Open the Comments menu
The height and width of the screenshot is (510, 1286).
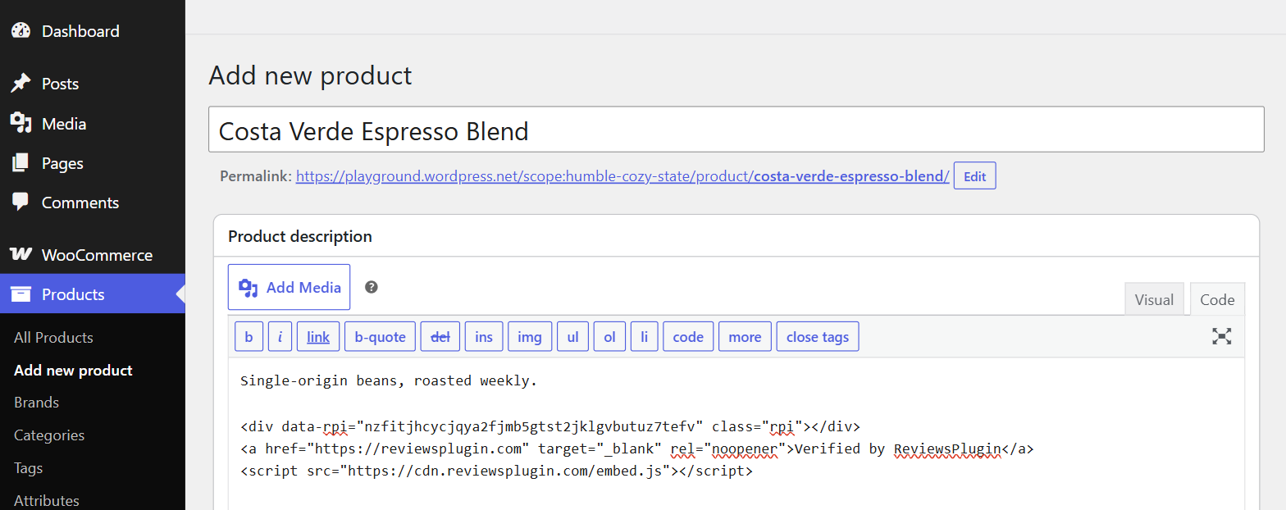point(93,203)
